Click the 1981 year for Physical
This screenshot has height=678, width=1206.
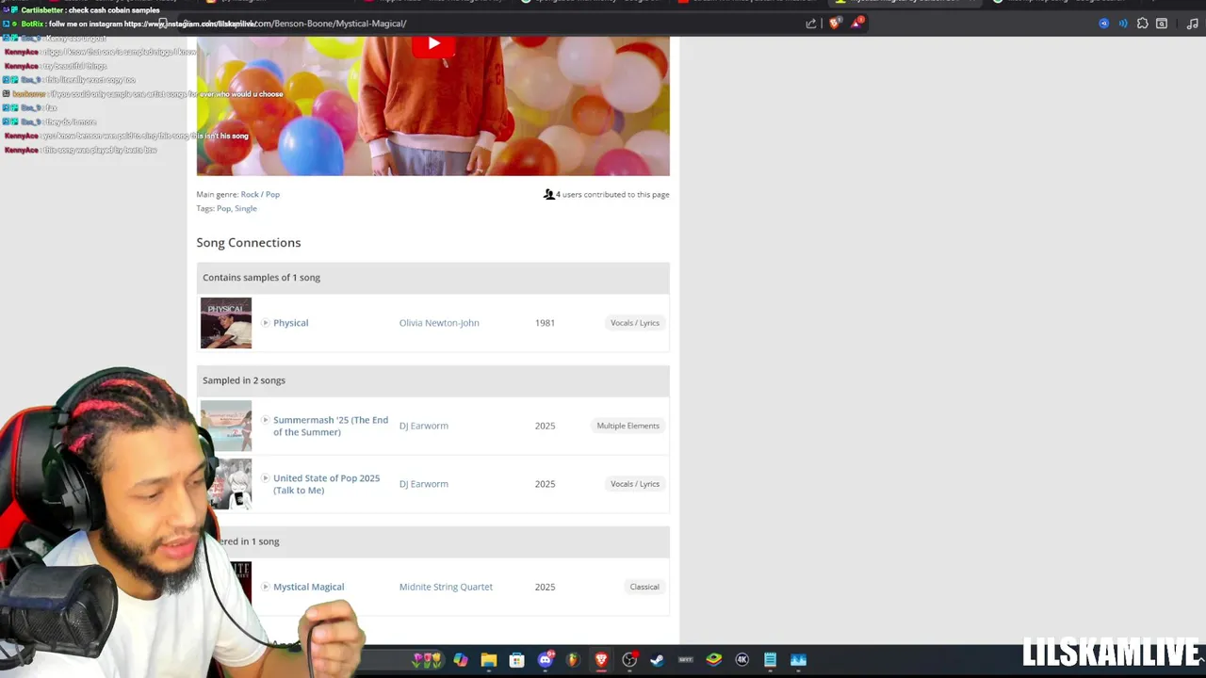click(x=545, y=323)
